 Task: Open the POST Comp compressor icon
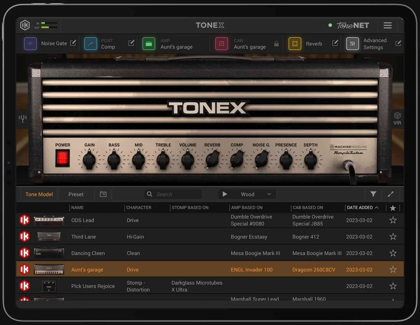[x=90, y=43]
